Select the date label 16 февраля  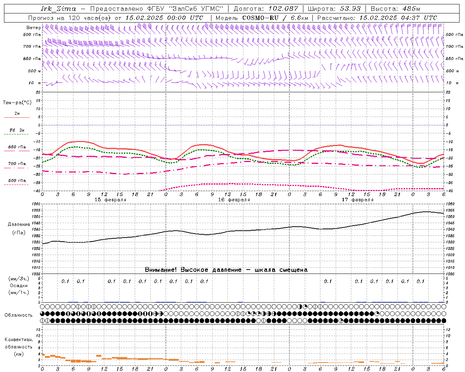(x=234, y=200)
